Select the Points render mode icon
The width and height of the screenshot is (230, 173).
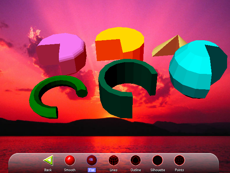[180, 160]
